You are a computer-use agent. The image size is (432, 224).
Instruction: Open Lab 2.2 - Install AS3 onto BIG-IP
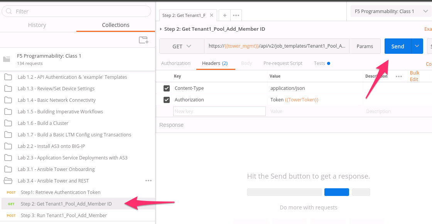[51, 146]
